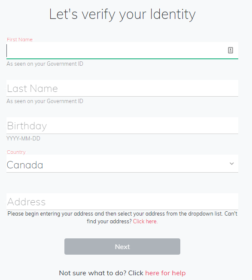Screen dimensions: 252x280
Task: Click the Address input field
Action: point(122,201)
